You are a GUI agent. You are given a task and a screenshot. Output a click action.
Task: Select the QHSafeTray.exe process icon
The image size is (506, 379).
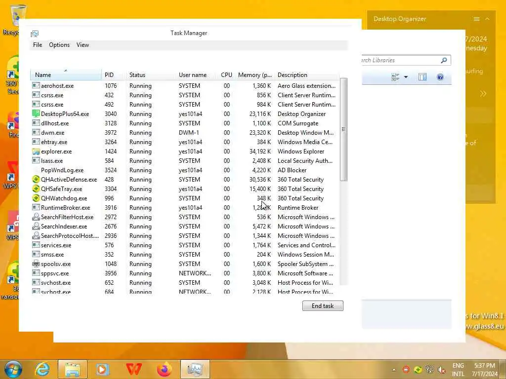(36, 189)
